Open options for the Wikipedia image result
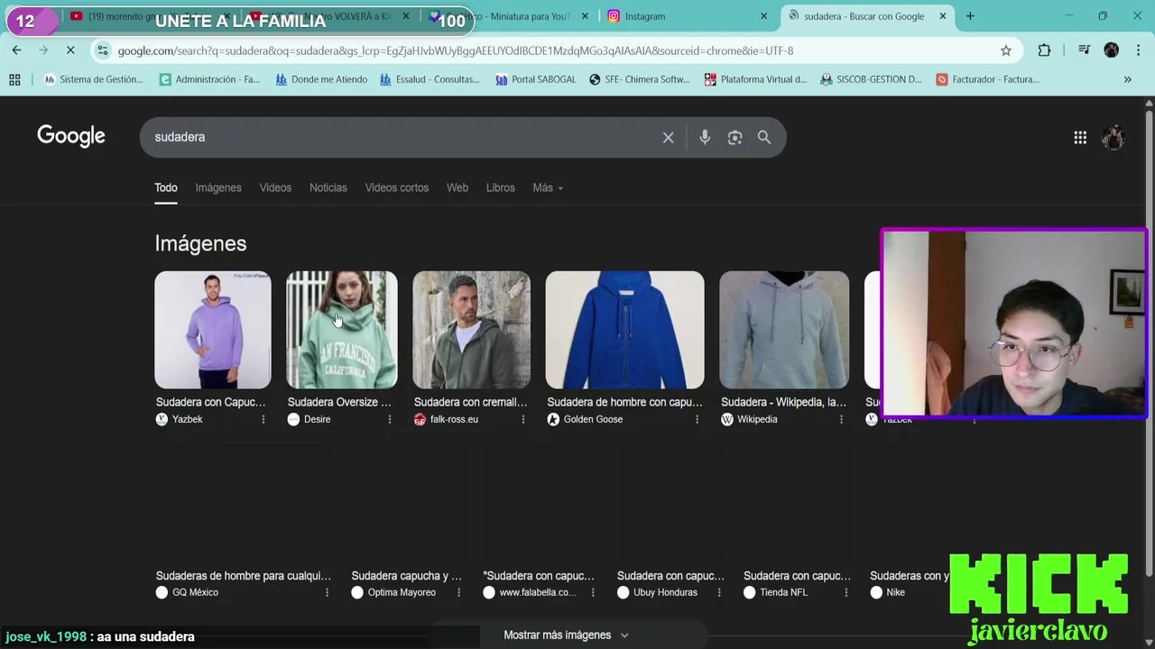 pyautogui.click(x=842, y=419)
